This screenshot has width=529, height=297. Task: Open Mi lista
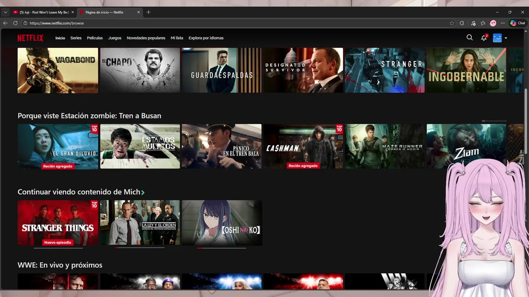177,38
